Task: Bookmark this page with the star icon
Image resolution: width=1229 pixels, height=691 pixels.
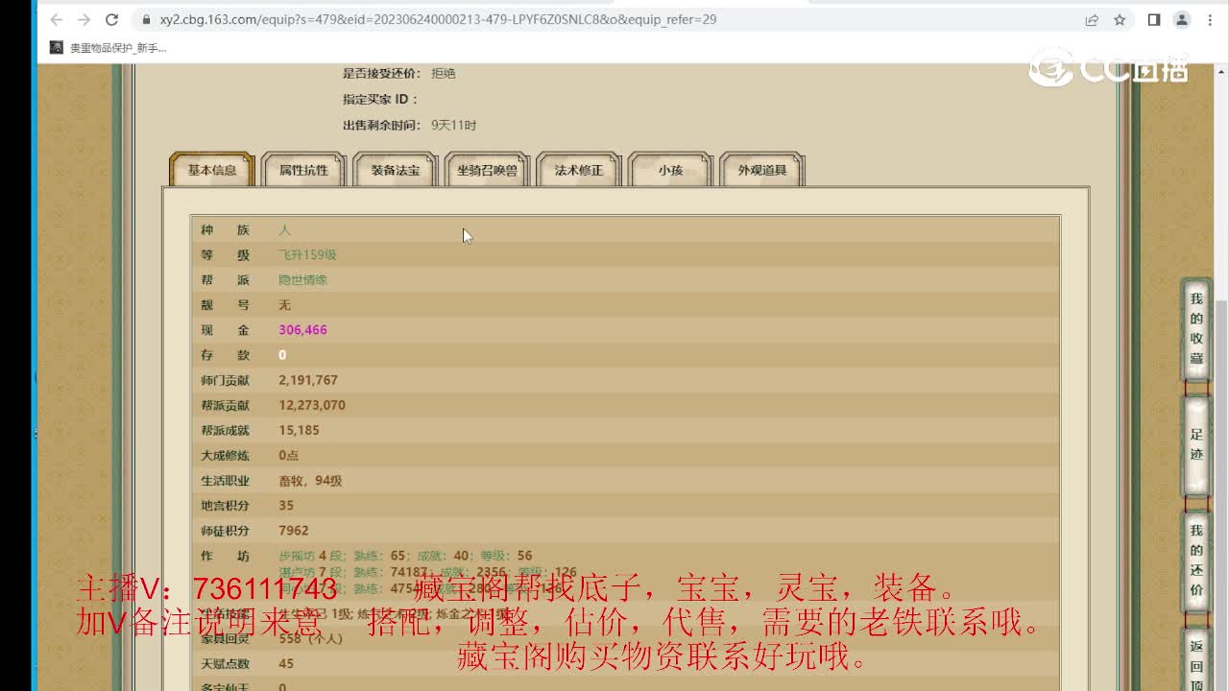Action: coord(1120,19)
